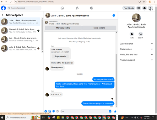
Task: Open Windows notification center icon
Action: 153,117
